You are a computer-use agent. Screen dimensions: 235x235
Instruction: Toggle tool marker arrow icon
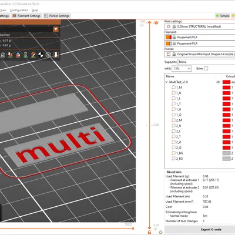56,55
